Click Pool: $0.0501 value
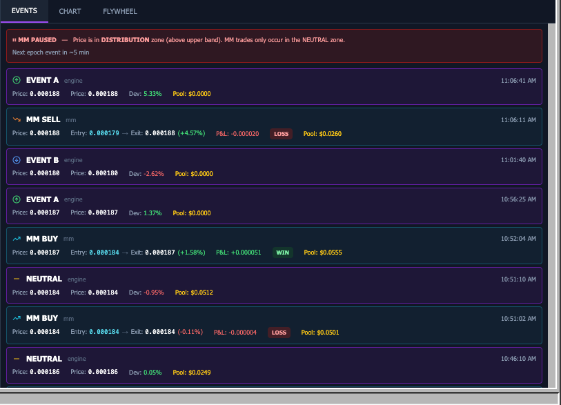The image size is (561, 405). [320, 333]
